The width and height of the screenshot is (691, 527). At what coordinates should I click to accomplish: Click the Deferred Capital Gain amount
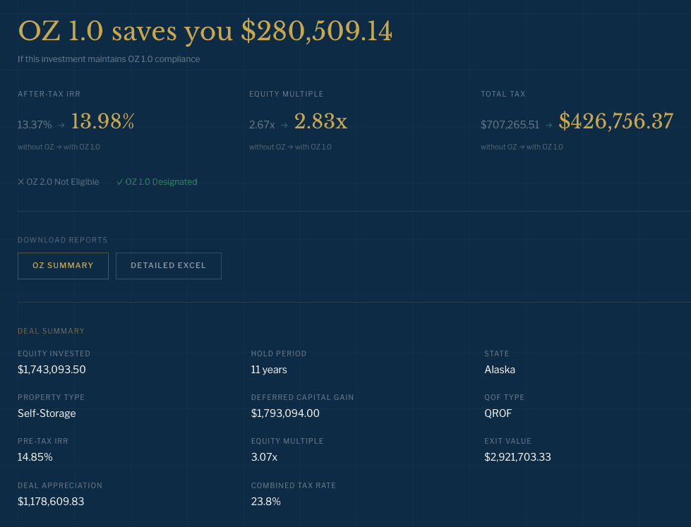(285, 413)
